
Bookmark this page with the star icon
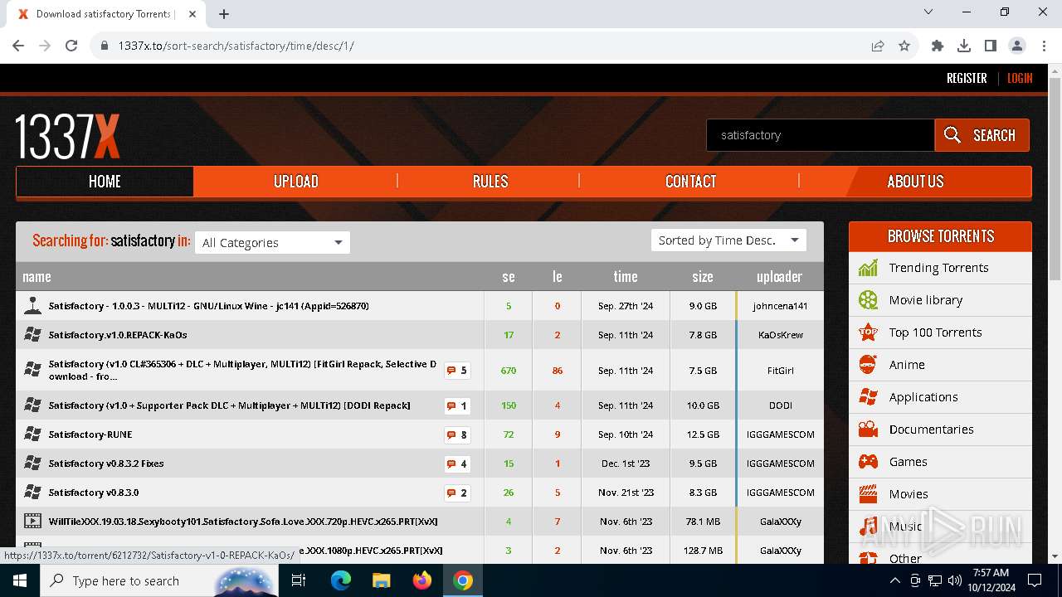904,46
